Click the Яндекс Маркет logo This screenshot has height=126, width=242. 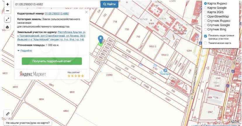click(x=33, y=74)
